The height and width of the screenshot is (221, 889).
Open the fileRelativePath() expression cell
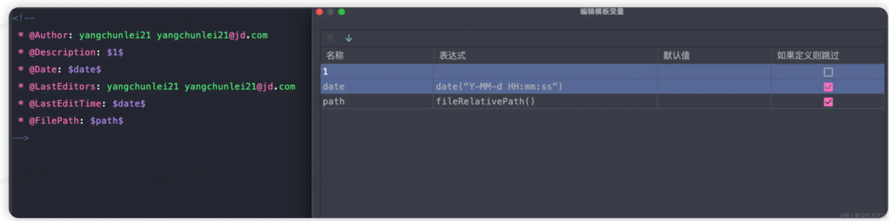(x=485, y=102)
